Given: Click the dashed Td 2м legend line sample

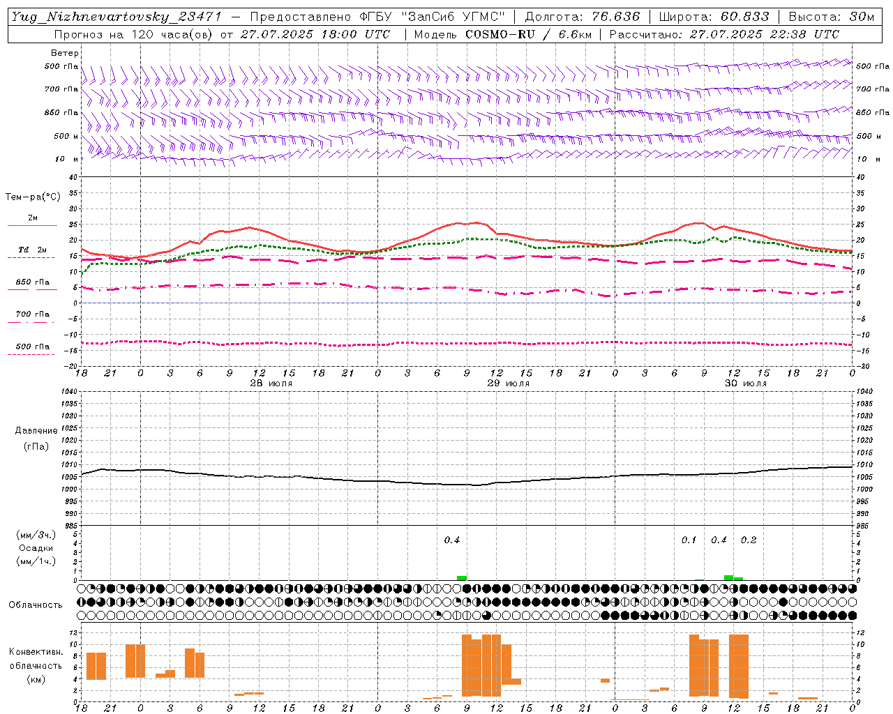Looking at the screenshot, I should (31, 258).
